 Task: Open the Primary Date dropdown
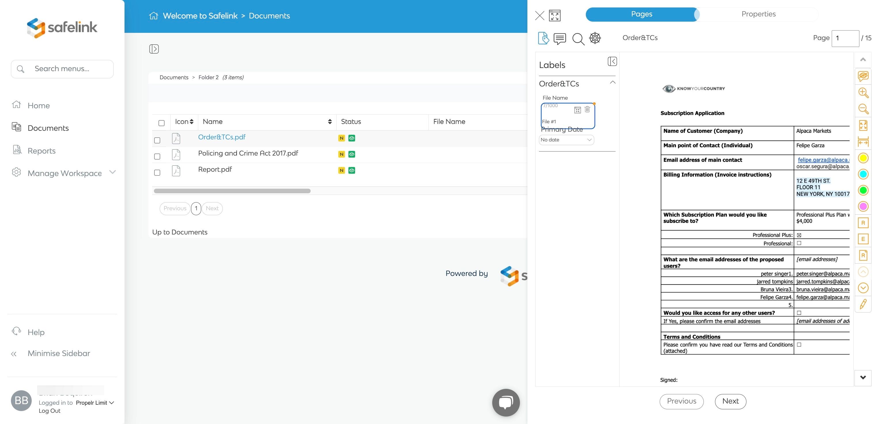tap(566, 140)
